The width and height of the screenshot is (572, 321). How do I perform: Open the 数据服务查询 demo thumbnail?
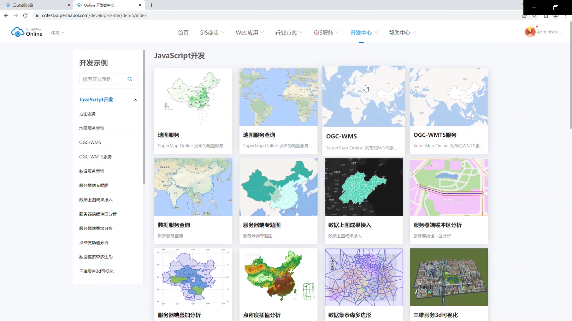tap(193, 187)
